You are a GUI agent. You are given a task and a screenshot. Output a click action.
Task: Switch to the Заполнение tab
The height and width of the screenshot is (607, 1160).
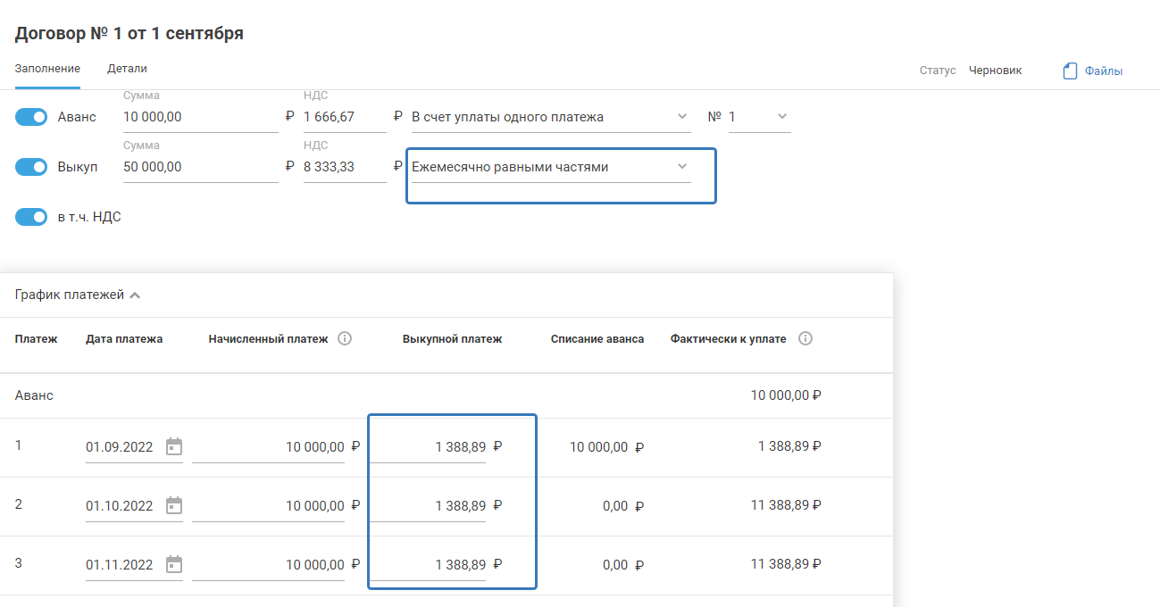pyautogui.click(x=47, y=69)
